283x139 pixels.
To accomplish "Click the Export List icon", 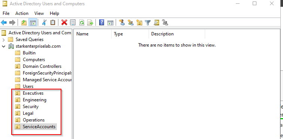I will point(90,23).
